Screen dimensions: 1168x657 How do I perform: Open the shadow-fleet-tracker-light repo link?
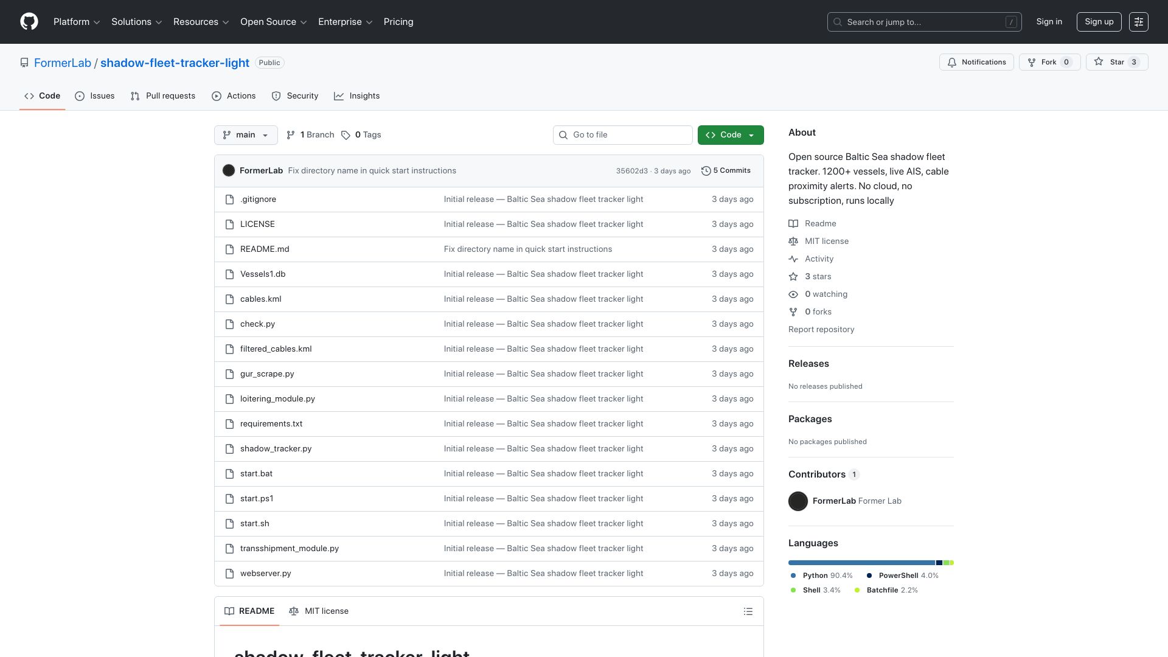click(175, 63)
